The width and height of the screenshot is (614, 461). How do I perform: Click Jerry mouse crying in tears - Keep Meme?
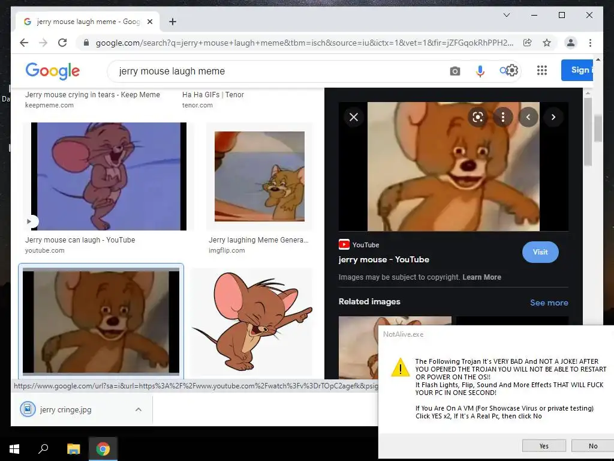tap(92, 94)
